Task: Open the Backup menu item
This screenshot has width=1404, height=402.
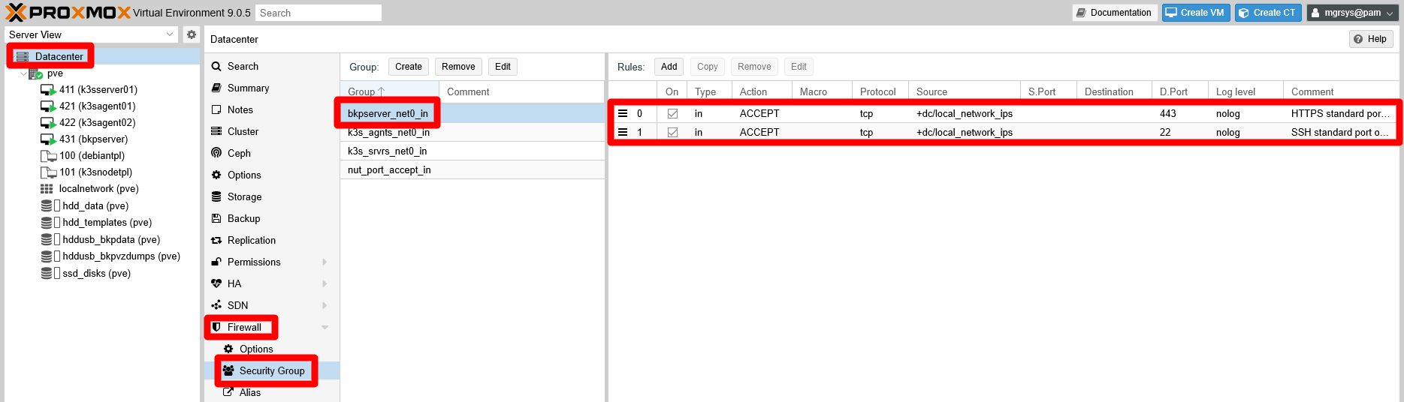Action: point(272,218)
